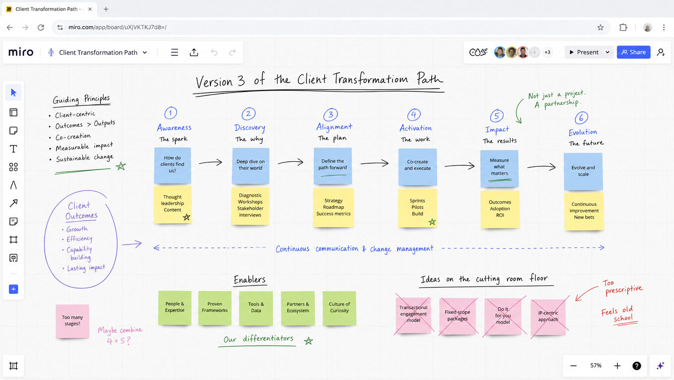Select the first collaborator avatar
Screen dimensions: 674x380
[x=500, y=52]
